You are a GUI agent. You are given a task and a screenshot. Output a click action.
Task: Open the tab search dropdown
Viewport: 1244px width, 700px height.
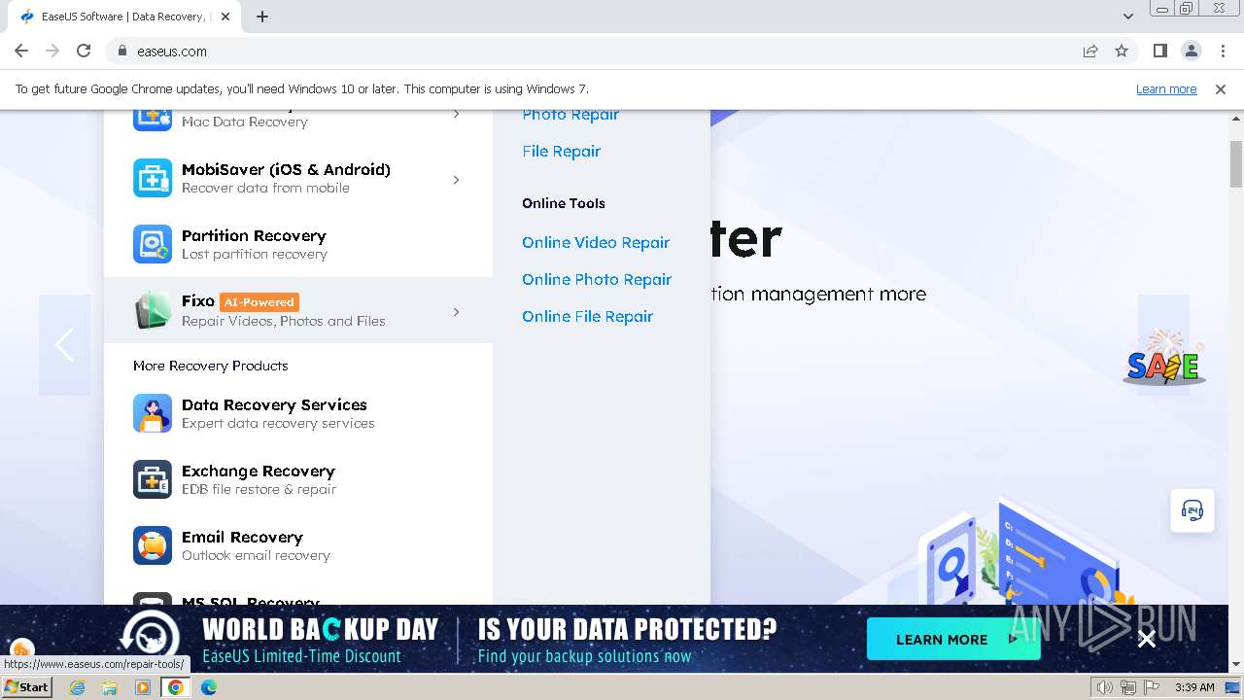(1128, 17)
